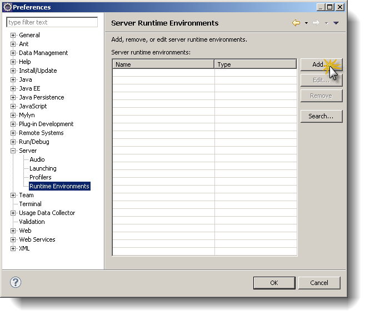Click the Preferences window gear icon

click(x=8, y=7)
